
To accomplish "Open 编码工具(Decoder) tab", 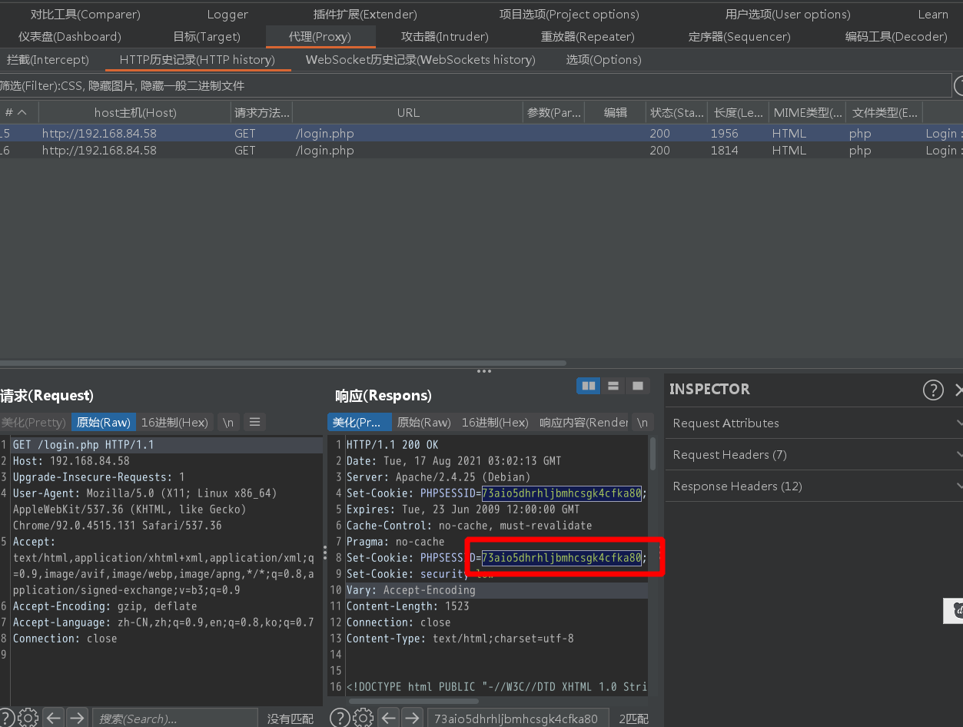I will [x=896, y=36].
